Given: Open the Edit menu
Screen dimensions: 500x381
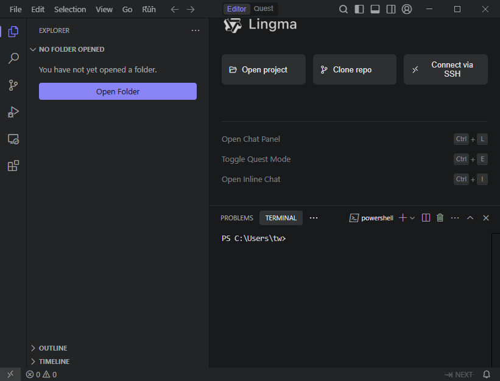Looking at the screenshot, I should pyautogui.click(x=38, y=10).
